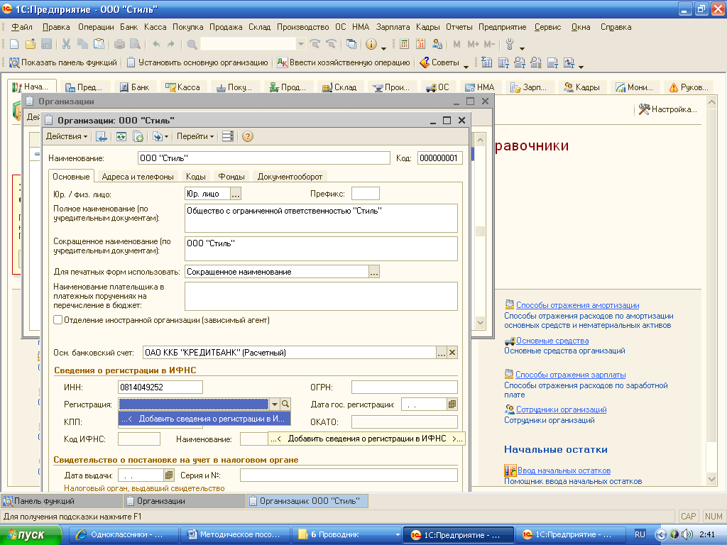Viewport: 727px width, 545px height.
Task: Select Добавить сведения о регистрации in dropdown list
Action: pos(204,419)
